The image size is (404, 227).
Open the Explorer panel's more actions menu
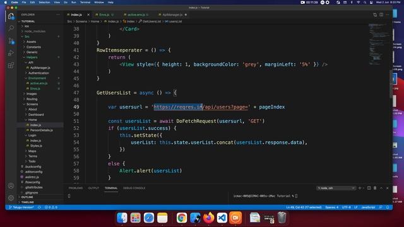(x=58, y=15)
